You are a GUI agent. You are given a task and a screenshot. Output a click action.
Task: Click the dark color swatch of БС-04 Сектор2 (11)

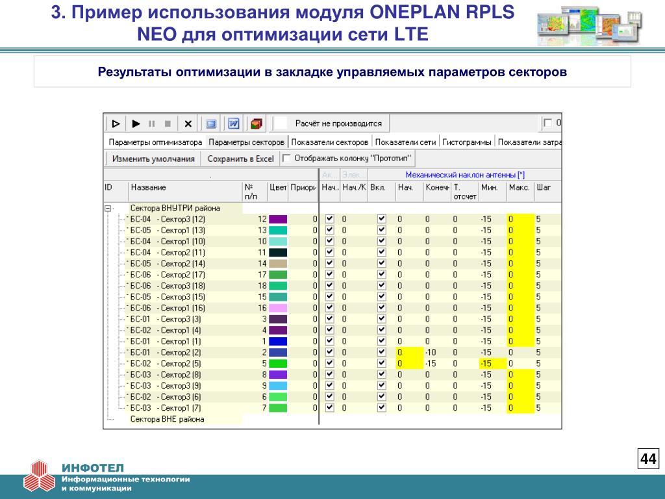coord(278,253)
